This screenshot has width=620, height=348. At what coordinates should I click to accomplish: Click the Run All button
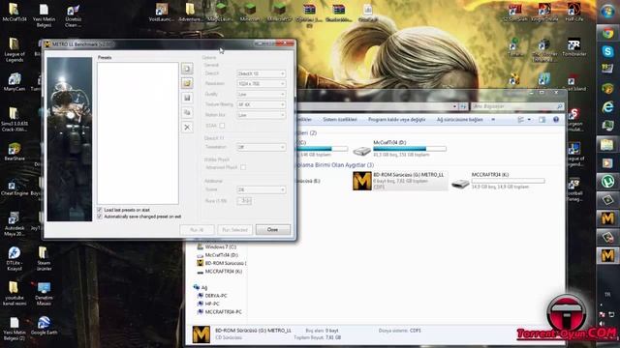[x=197, y=230]
